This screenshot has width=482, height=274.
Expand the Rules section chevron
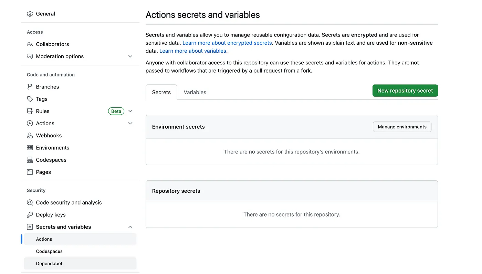130,111
